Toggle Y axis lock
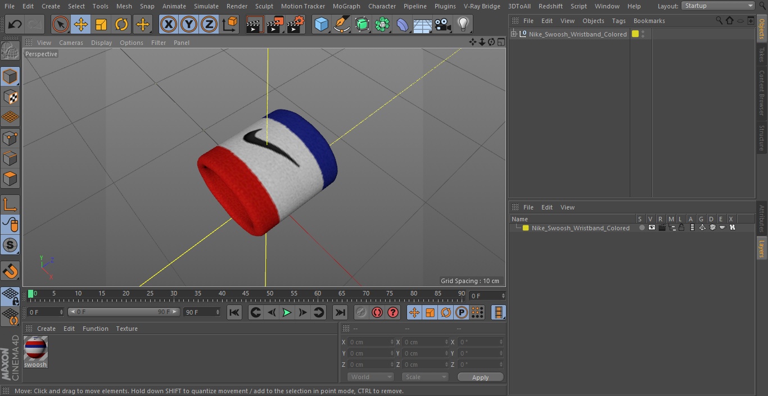 188,25
